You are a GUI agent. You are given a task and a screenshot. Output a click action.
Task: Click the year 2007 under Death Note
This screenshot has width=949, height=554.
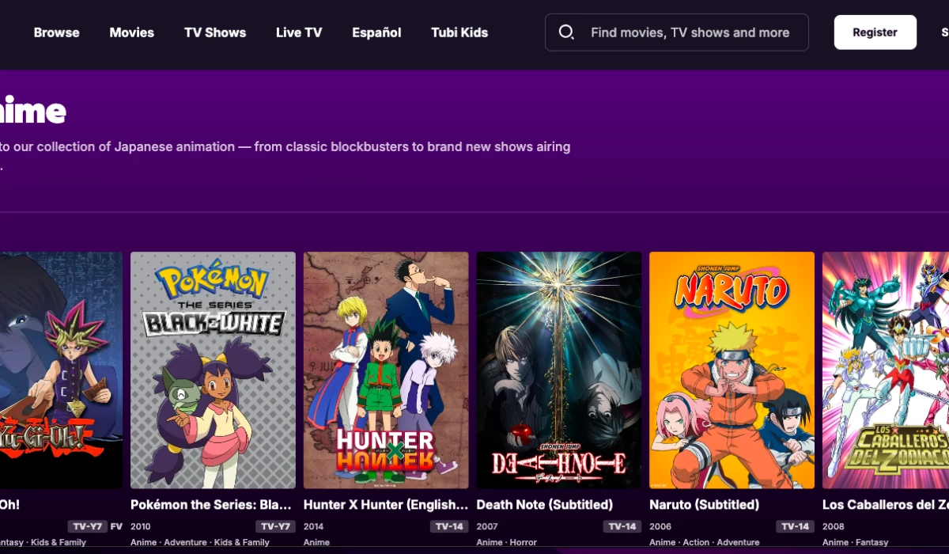click(487, 526)
